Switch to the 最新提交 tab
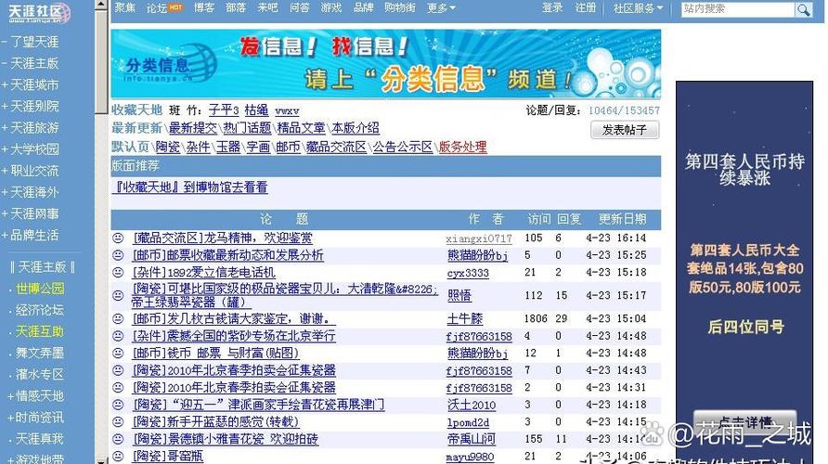 click(193, 128)
